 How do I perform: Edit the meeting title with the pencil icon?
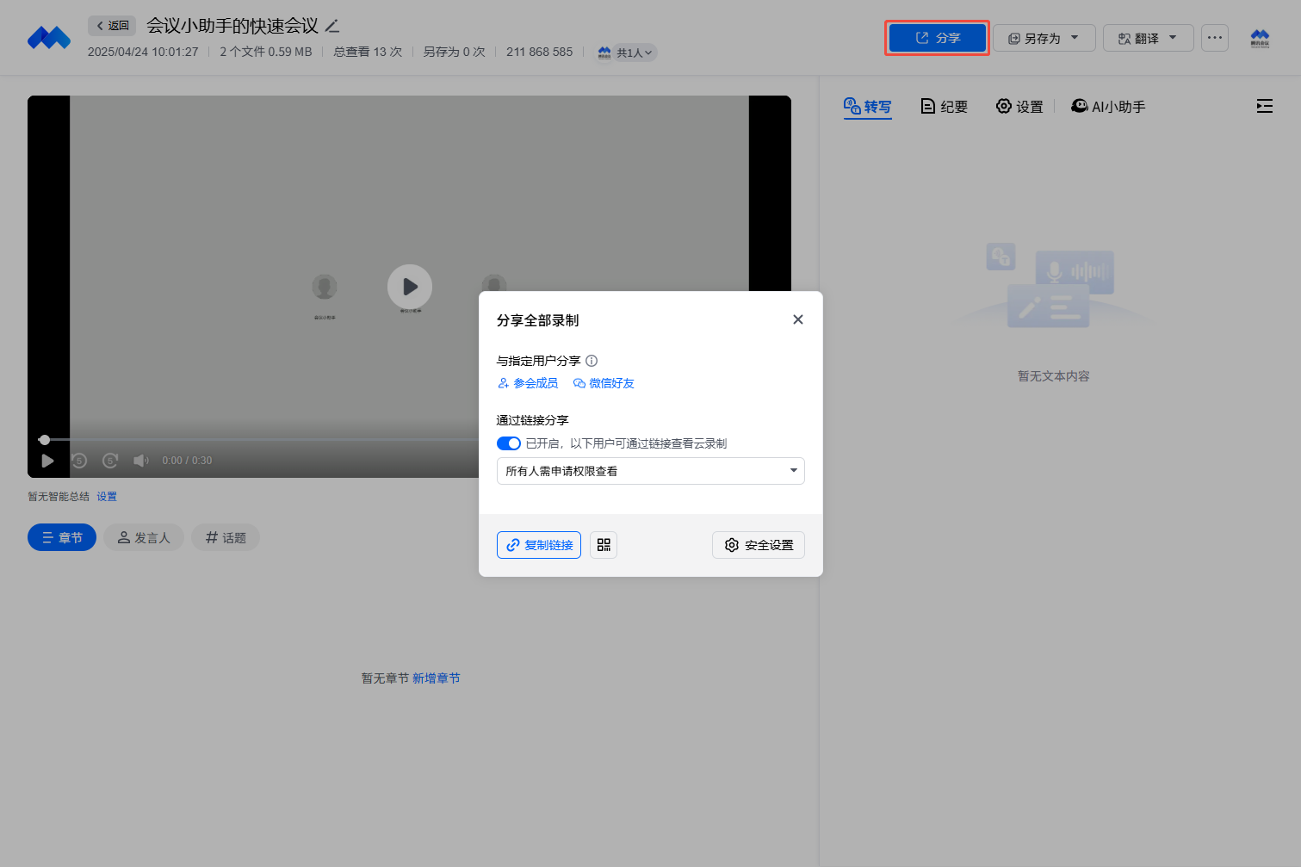coord(332,26)
